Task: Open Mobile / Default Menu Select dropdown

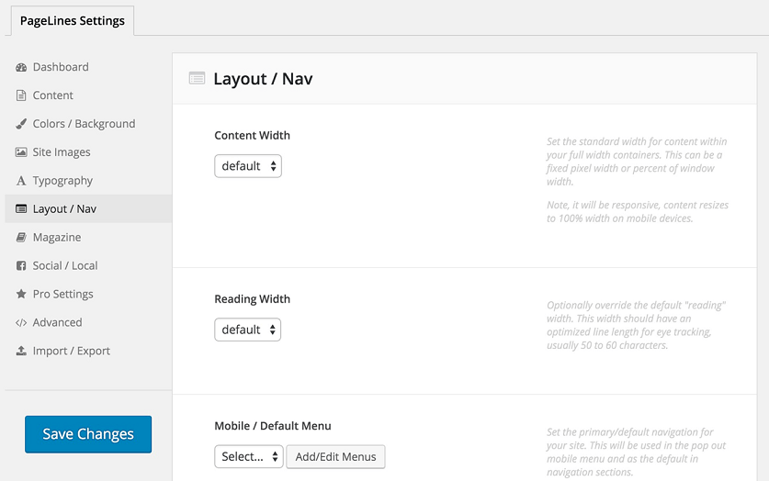Action: click(249, 456)
